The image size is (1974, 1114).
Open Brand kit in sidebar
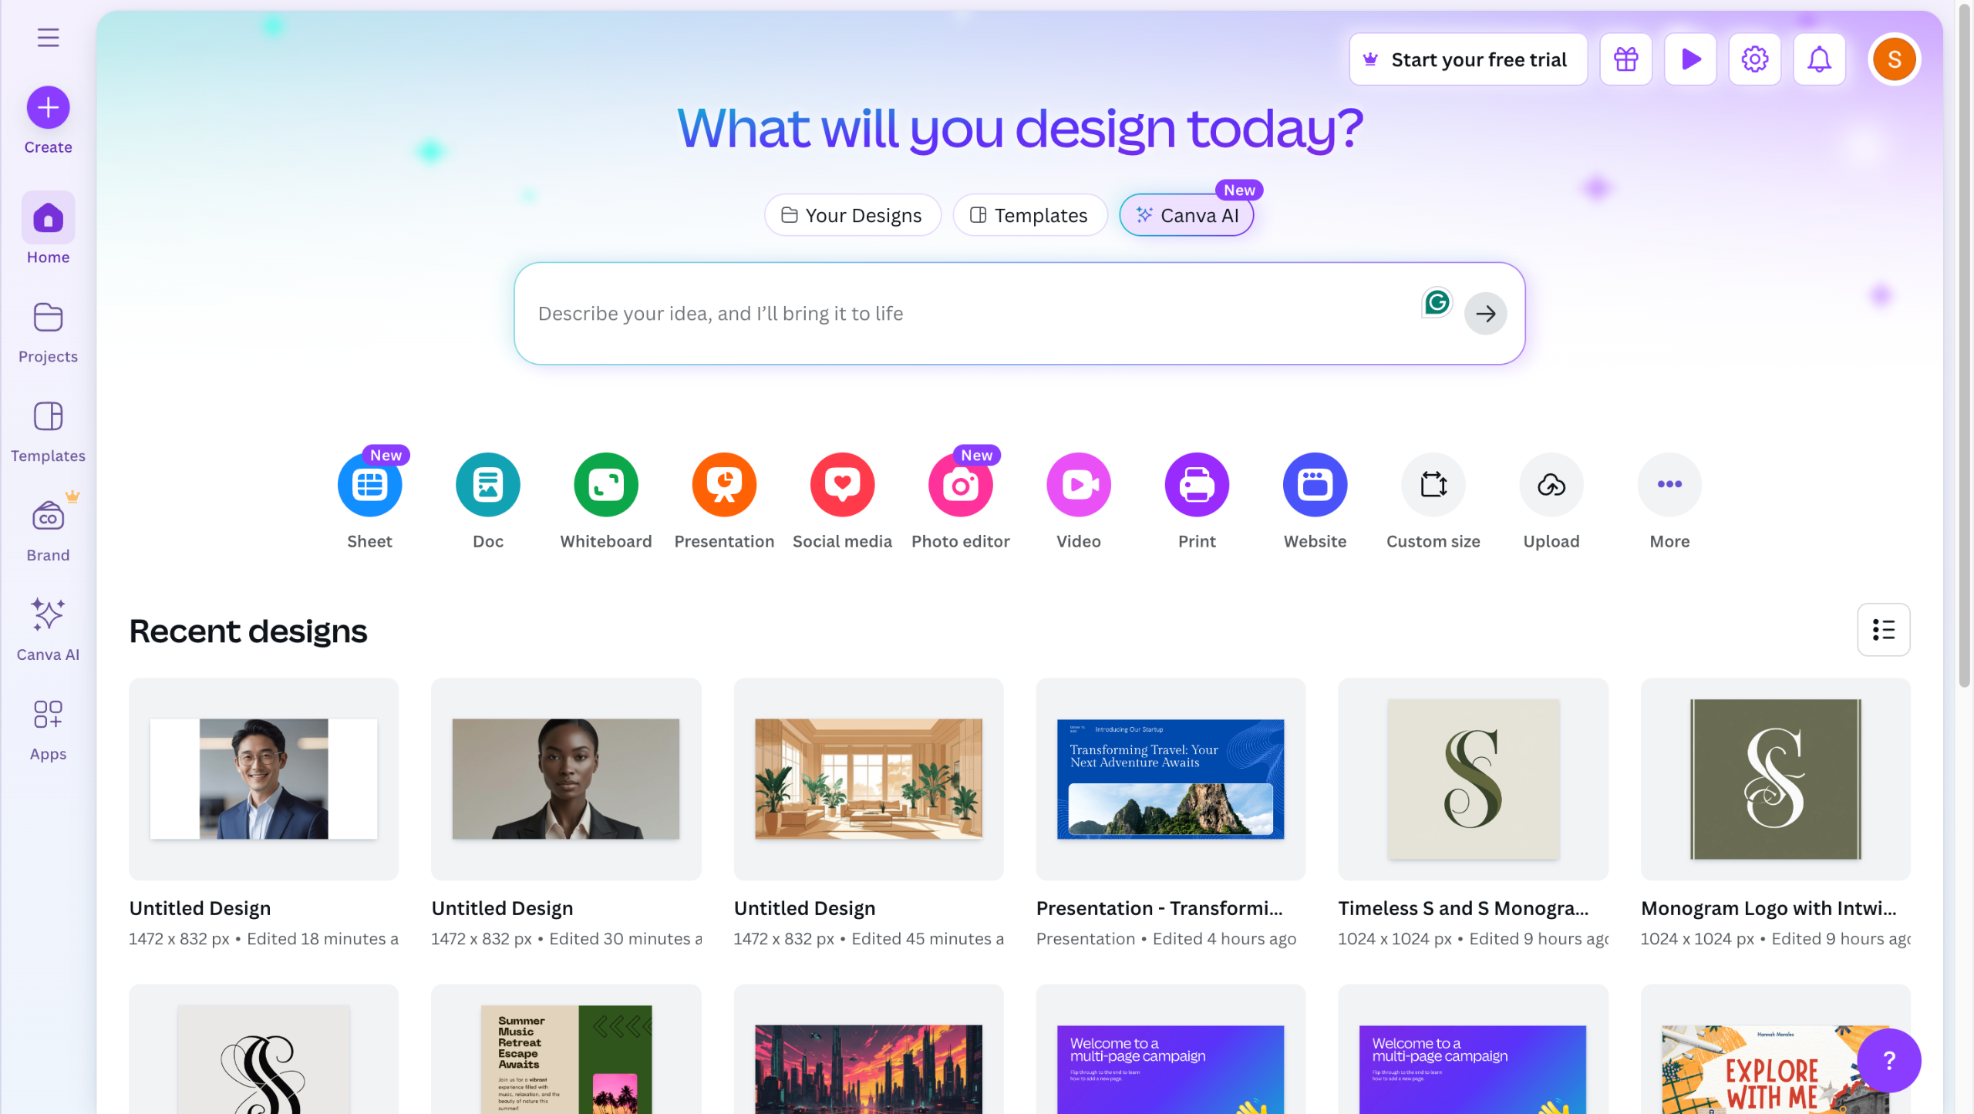click(x=48, y=528)
